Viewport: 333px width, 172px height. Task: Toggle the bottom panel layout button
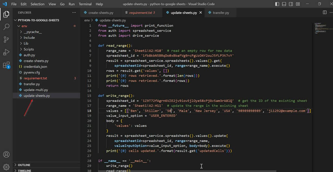coord(284,4)
